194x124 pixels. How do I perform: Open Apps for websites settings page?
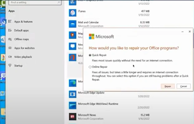tap(24, 48)
